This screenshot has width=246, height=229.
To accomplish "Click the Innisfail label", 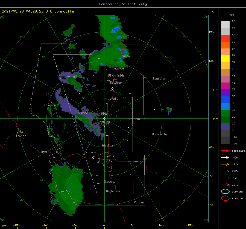I will pos(110,99).
